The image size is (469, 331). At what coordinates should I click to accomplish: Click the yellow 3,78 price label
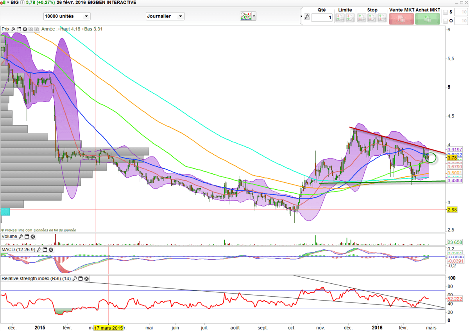click(x=452, y=158)
